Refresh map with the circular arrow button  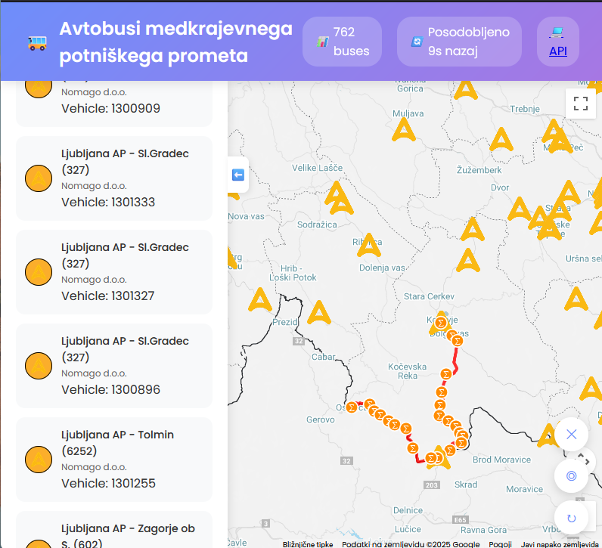571,518
